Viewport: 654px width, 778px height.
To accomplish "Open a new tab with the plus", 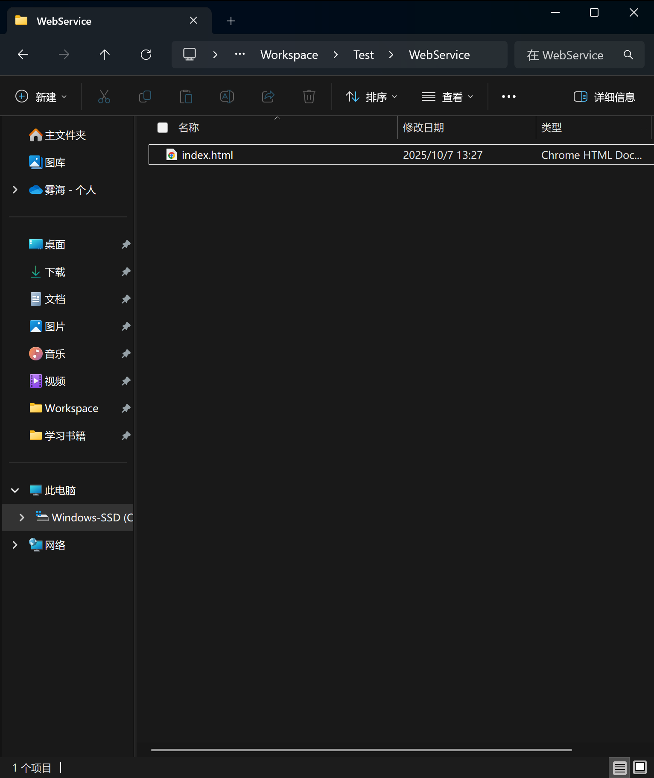I will [231, 21].
